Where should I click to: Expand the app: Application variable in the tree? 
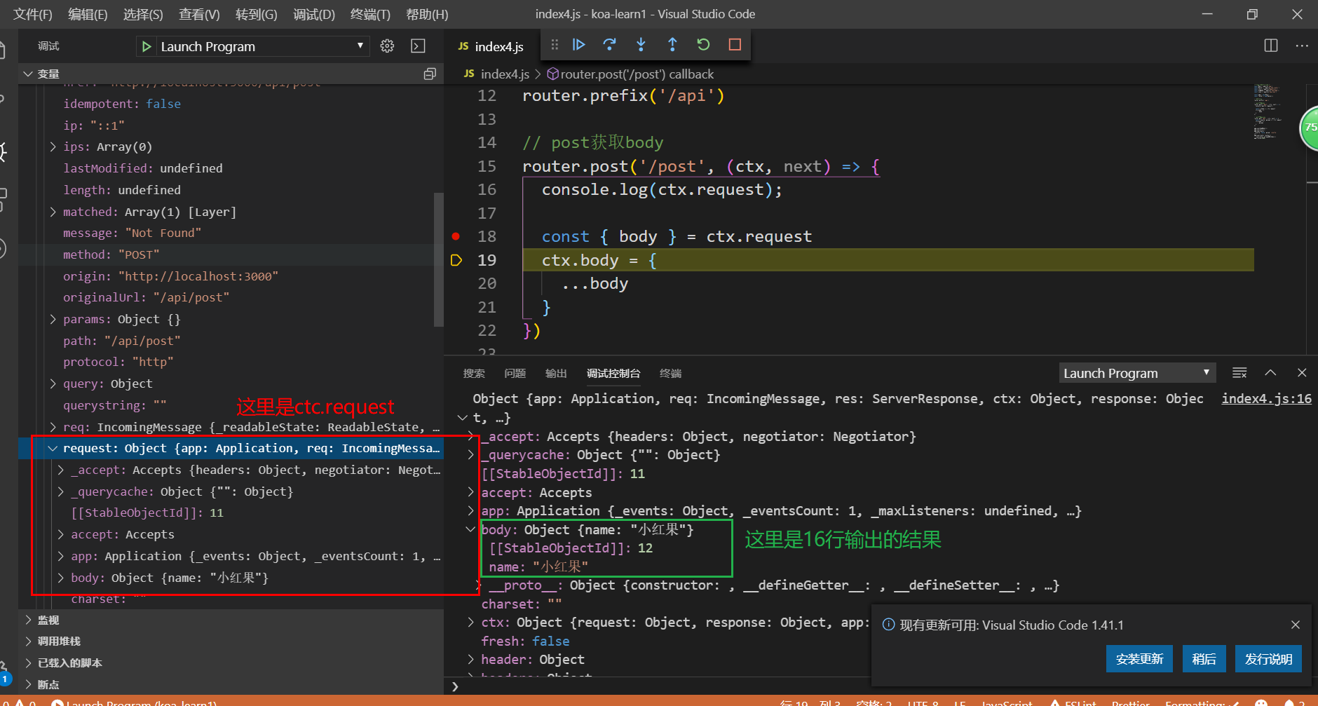[61, 556]
